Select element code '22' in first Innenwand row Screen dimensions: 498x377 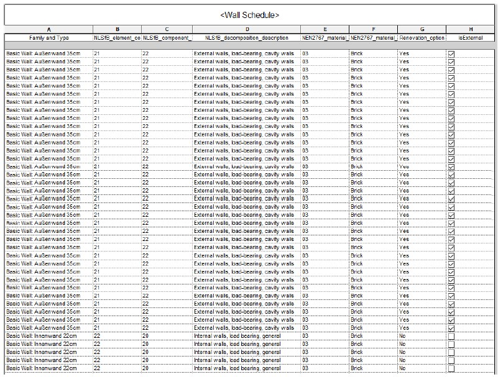point(118,336)
